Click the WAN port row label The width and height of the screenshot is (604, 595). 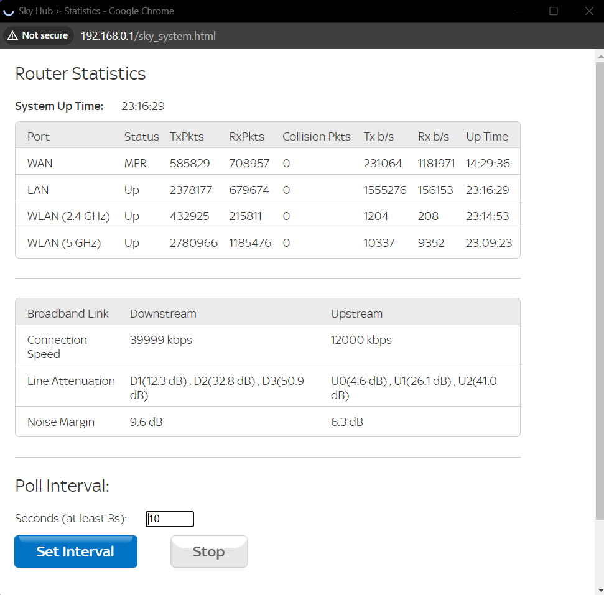(x=40, y=164)
